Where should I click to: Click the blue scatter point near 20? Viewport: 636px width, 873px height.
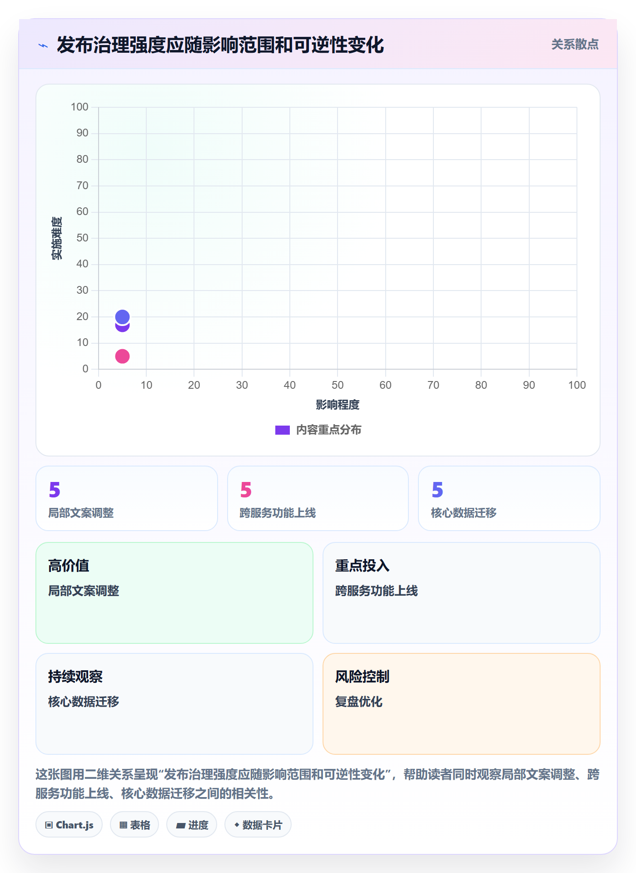[122, 316]
